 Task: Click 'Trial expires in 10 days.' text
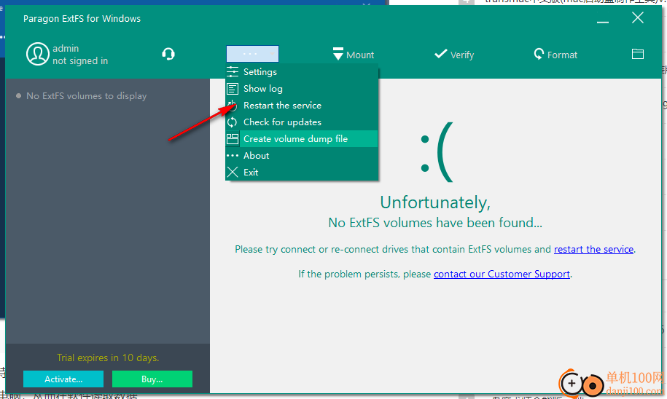[x=108, y=357]
